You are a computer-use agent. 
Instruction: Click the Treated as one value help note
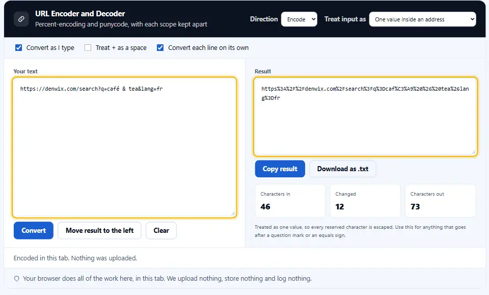360,231
